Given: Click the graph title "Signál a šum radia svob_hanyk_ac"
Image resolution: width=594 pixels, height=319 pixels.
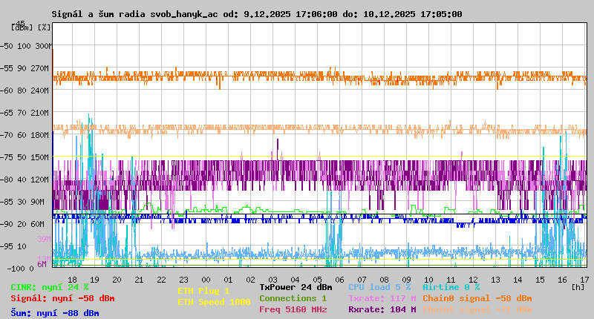Looking at the screenshot, I should 135,14.
